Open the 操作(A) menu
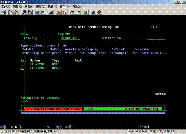Viewport: 186px width, 134px height. coord(53,6)
